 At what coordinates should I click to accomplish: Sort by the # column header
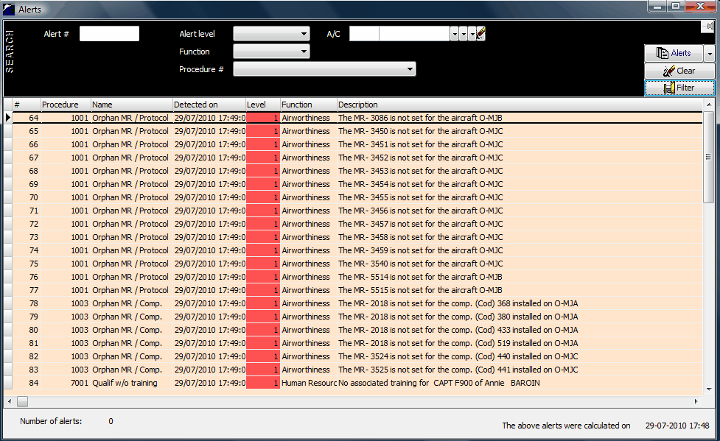27,105
